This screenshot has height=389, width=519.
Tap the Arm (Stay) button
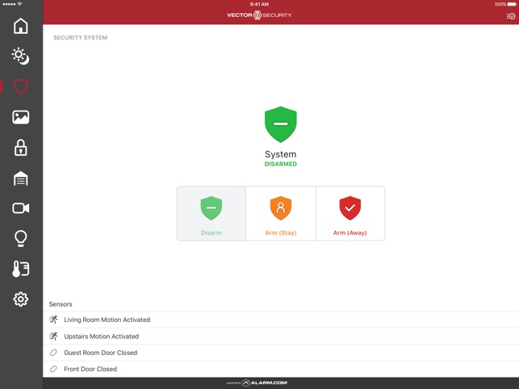[281, 214]
